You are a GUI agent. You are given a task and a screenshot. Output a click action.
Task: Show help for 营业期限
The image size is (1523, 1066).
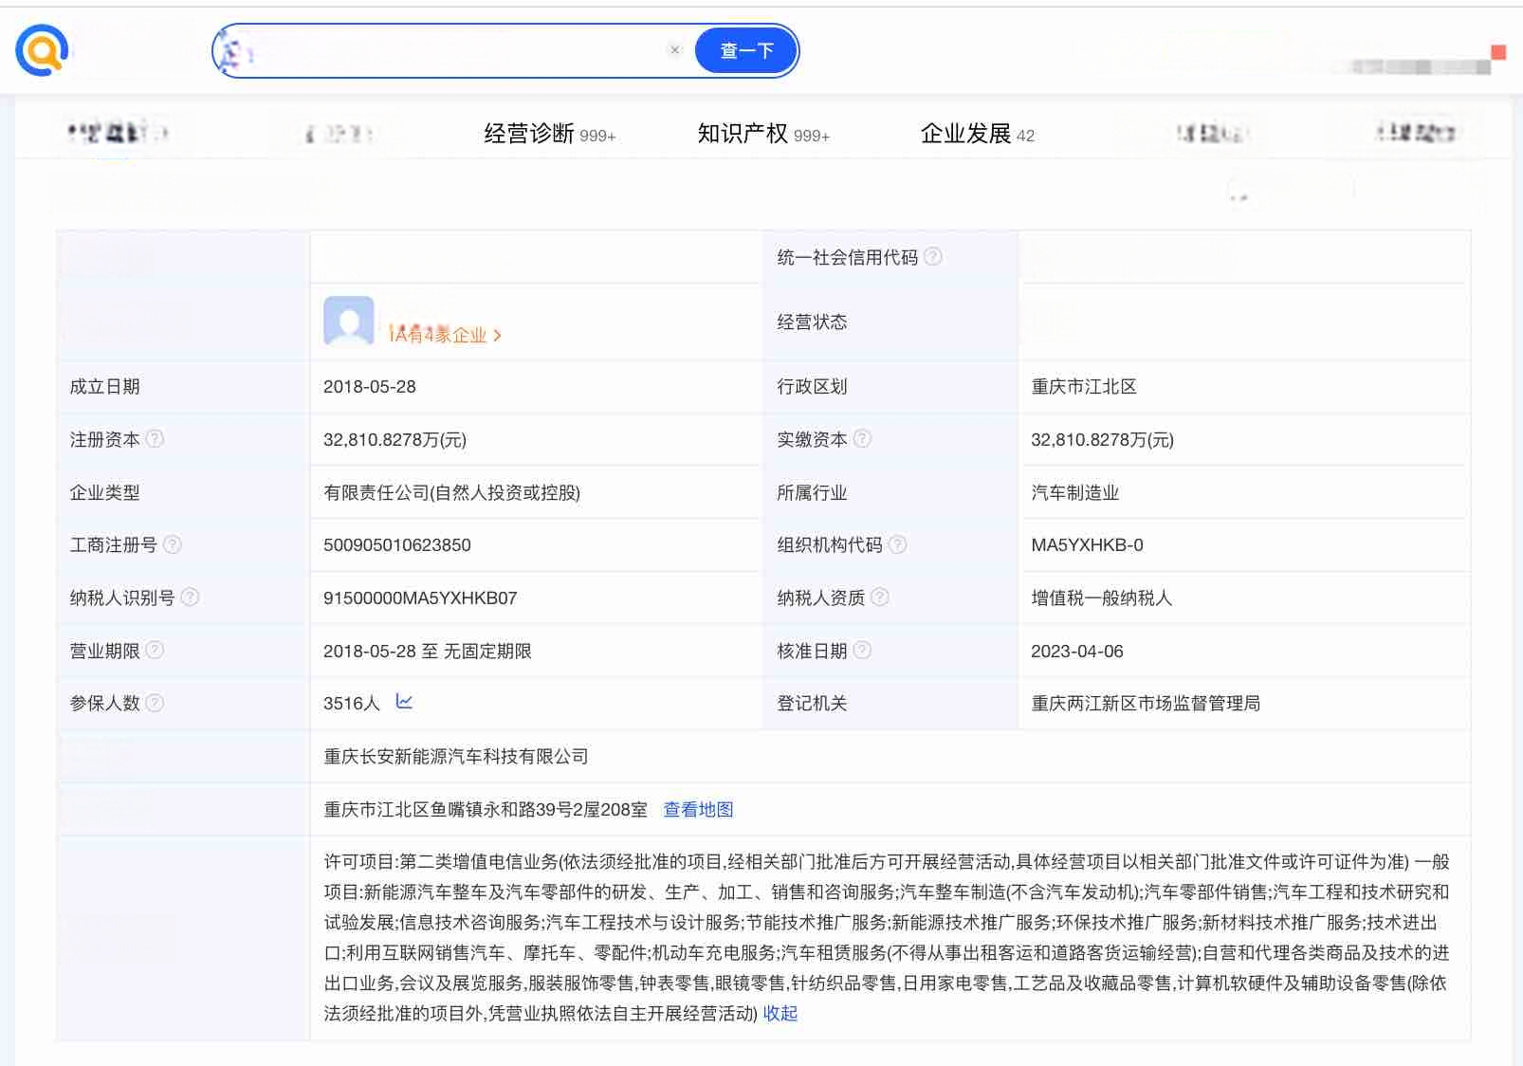[x=155, y=650]
